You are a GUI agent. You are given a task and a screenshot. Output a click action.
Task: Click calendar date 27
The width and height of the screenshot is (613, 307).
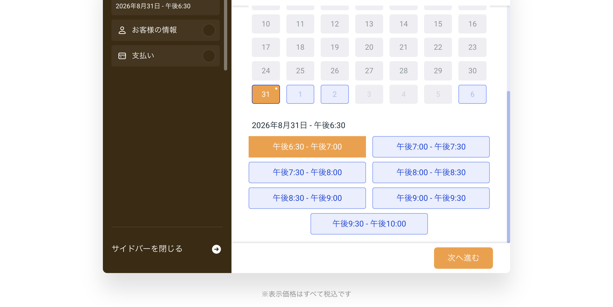(369, 71)
